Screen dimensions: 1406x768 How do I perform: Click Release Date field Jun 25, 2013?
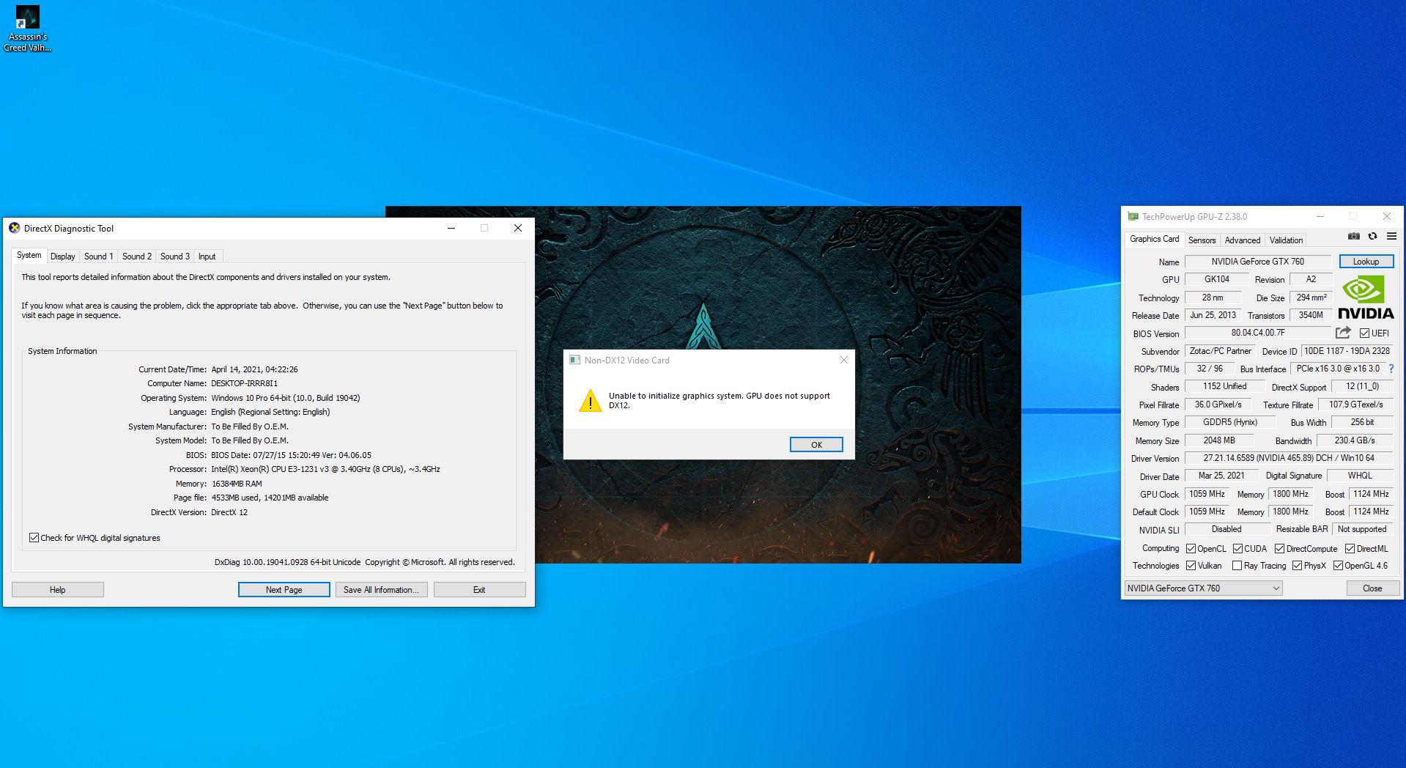[x=1213, y=315]
